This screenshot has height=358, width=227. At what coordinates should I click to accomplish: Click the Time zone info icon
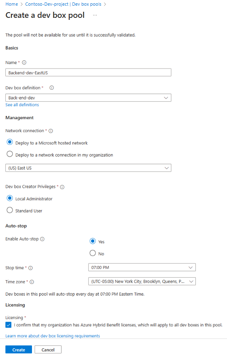(32, 282)
